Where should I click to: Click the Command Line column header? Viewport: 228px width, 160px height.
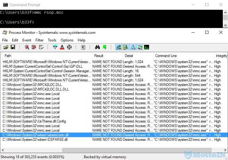tap(184, 56)
